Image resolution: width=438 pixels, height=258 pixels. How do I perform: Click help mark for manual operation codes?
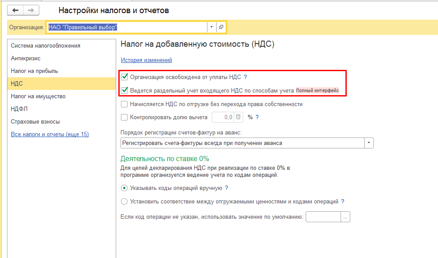(227, 188)
